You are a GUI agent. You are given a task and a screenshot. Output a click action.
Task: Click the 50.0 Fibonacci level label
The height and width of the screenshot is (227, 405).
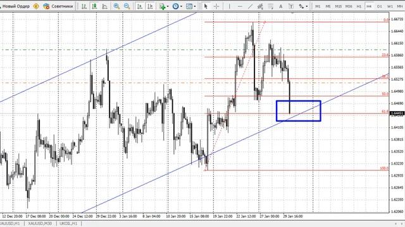(385, 94)
